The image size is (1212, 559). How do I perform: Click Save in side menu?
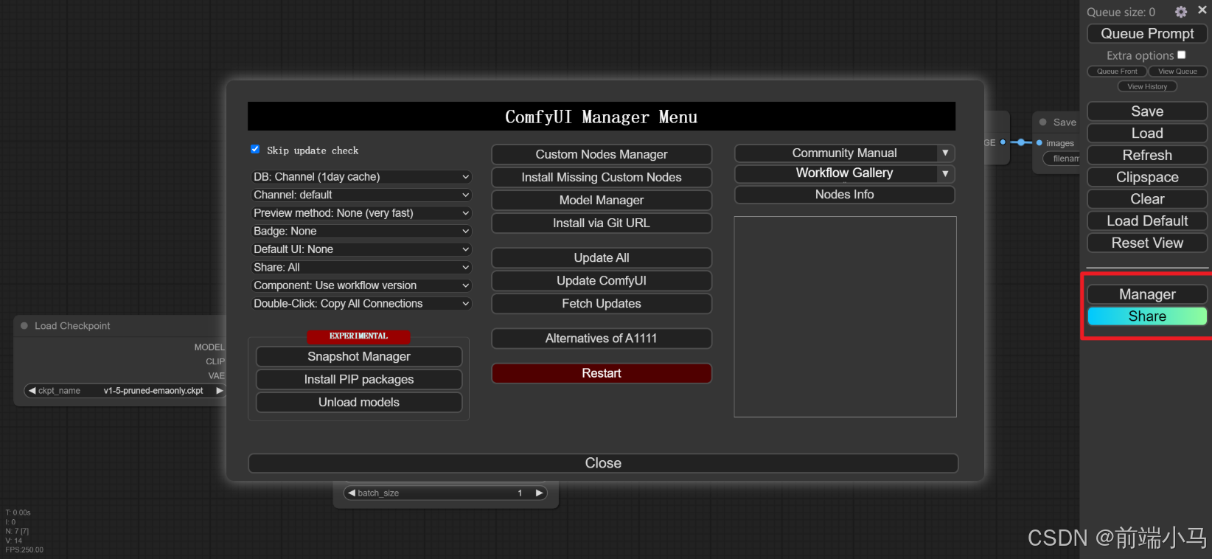[1147, 111]
